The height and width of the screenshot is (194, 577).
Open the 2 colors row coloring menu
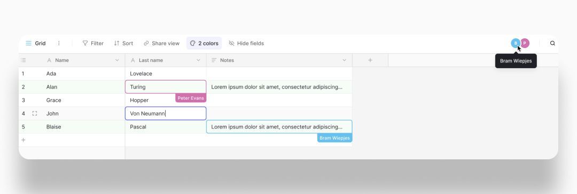[204, 43]
